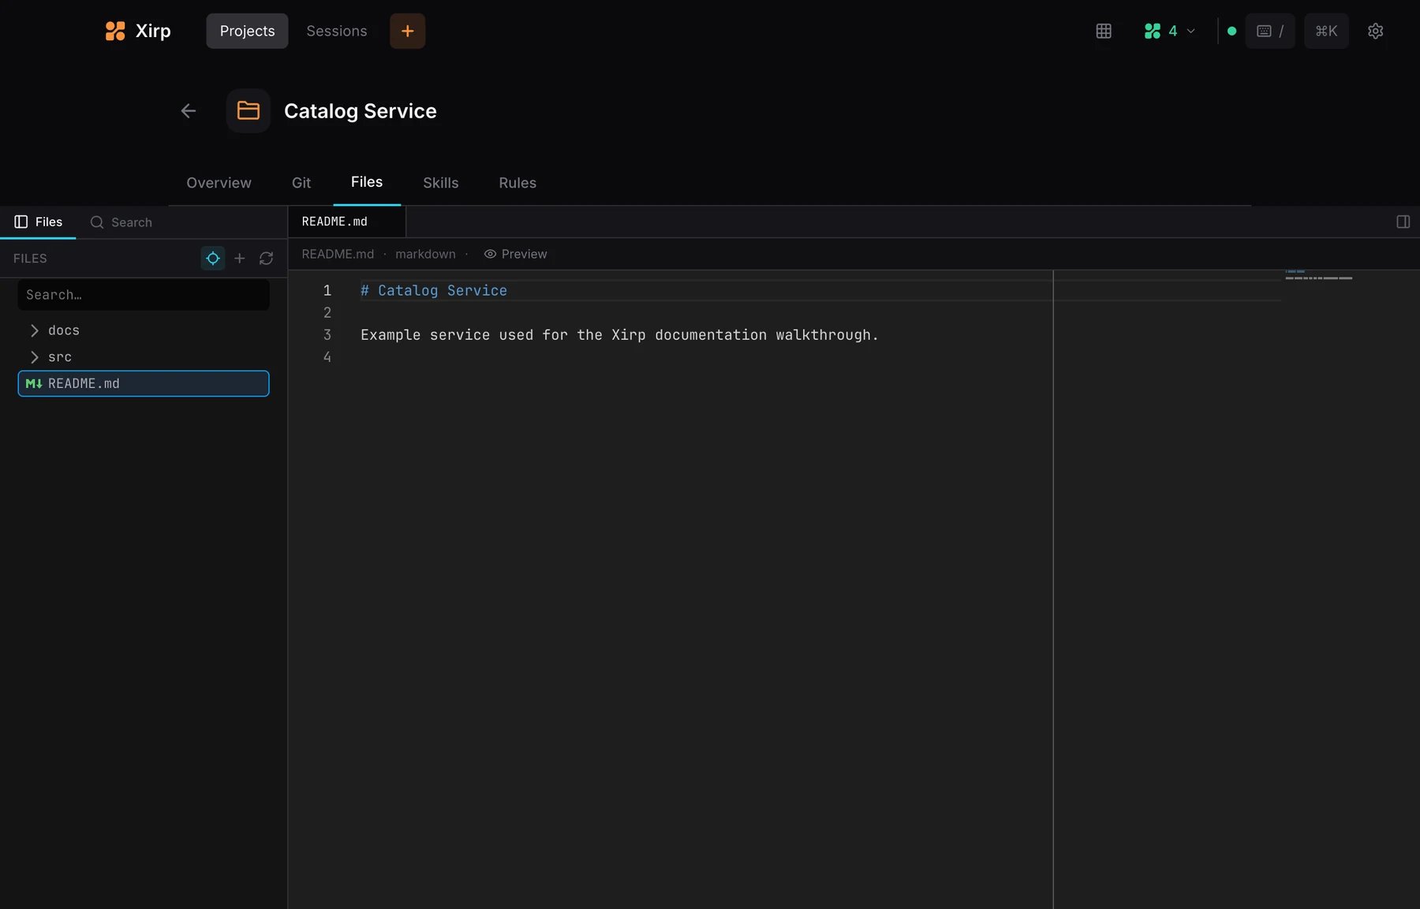Open the Sessions tab in top navigation

337,31
